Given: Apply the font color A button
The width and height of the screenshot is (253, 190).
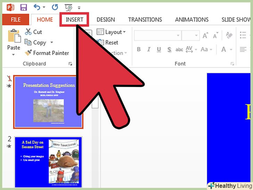Looking at the screenshot, I should click(x=224, y=49).
